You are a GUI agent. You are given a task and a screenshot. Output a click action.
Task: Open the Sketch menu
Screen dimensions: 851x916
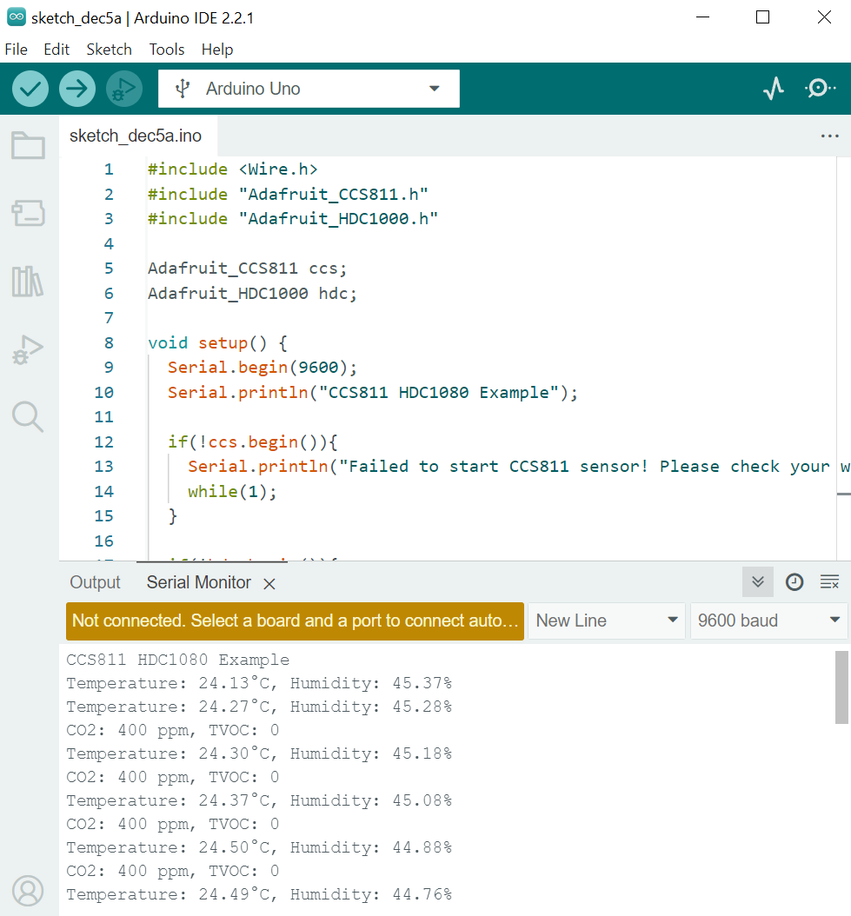coord(109,50)
